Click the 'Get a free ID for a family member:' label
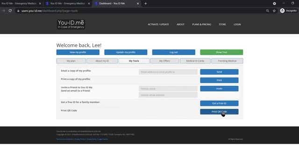Viewport: 299px width, 168px height. 80,102
